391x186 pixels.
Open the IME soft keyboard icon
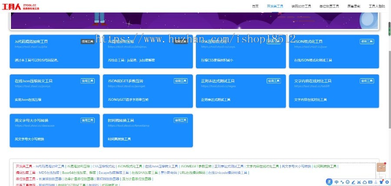click(x=370, y=182)
